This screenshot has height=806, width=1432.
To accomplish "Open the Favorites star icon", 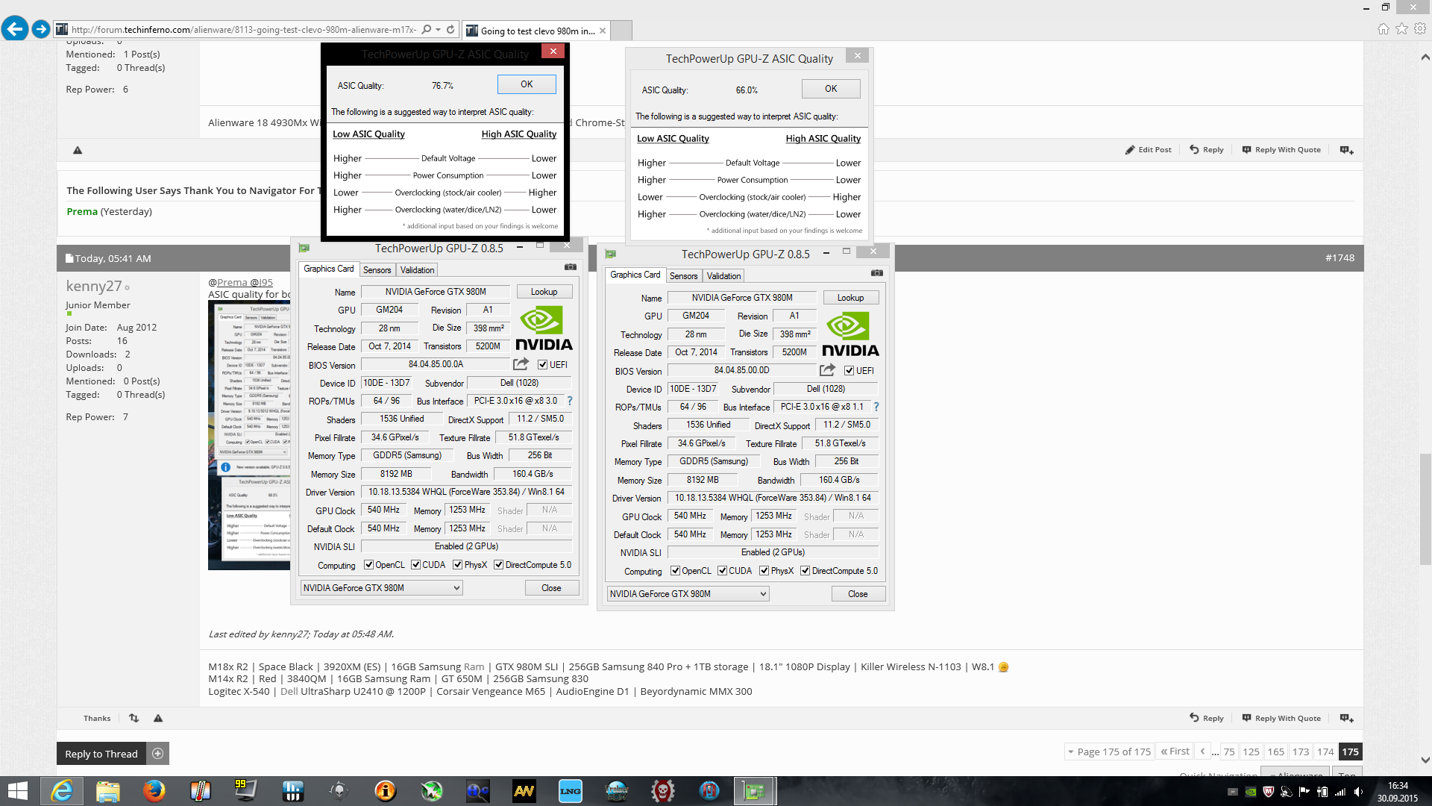I will click(1402, 28).
